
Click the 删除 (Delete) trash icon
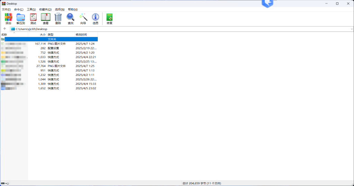[58, 19]
